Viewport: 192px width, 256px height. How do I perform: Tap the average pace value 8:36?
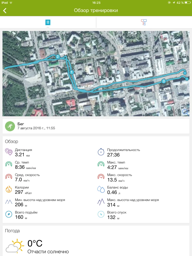(20, 167)
